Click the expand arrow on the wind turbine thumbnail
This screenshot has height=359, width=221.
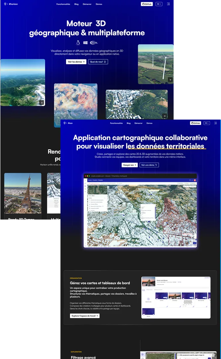point(170,80)
